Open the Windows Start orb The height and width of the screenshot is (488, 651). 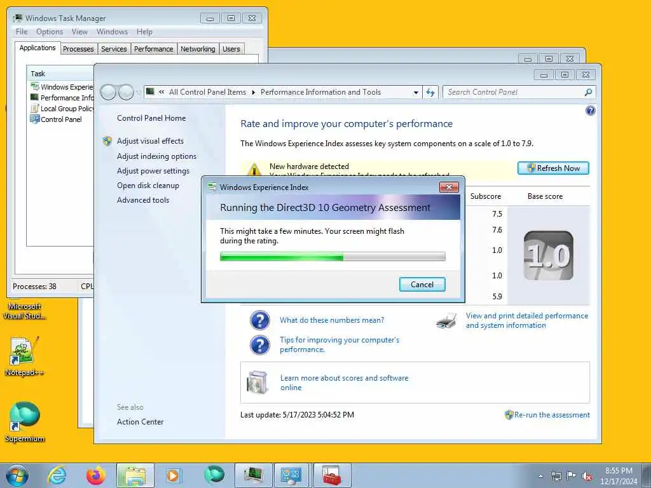pyautogui.click(x=17, y=475)
